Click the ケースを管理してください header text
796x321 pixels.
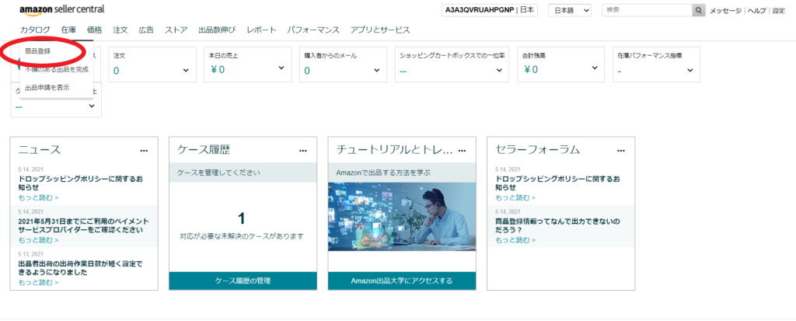click(x=218, y=173)
